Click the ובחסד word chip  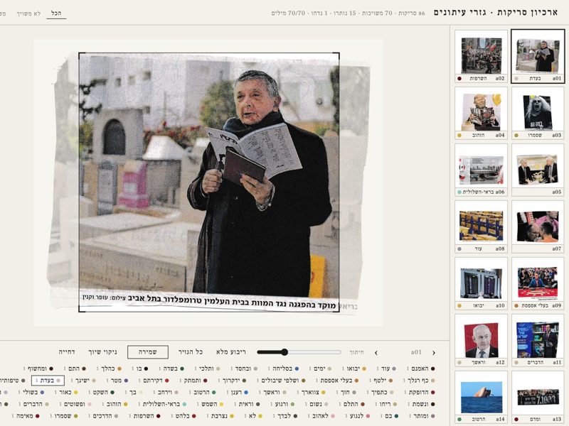pyautogui.click(x=245, y=368)
